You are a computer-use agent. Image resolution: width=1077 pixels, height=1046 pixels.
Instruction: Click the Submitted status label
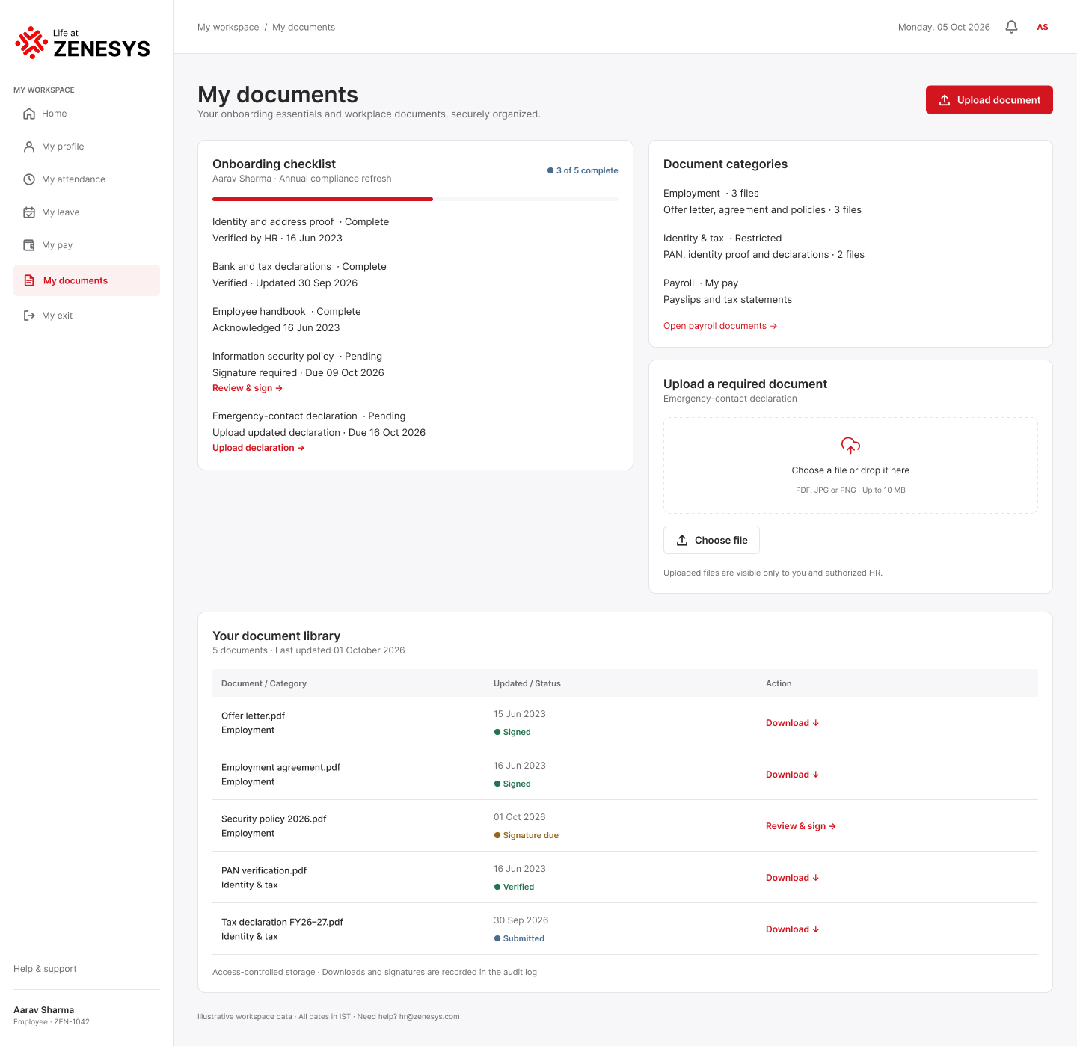click(x=519, y=938)
